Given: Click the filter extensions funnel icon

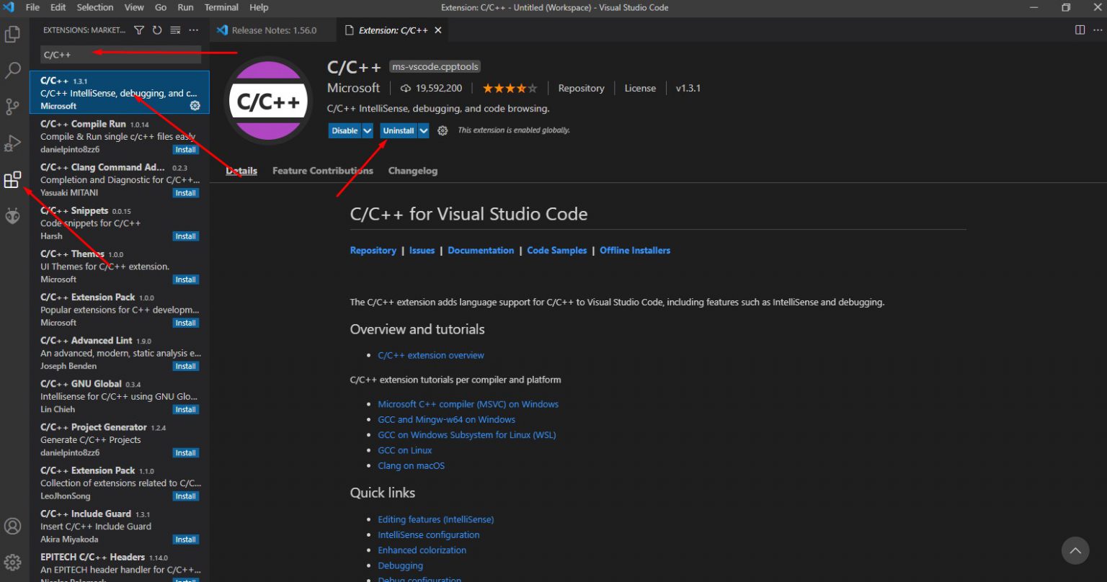Looking at the screenshot, I should [139, 30].
